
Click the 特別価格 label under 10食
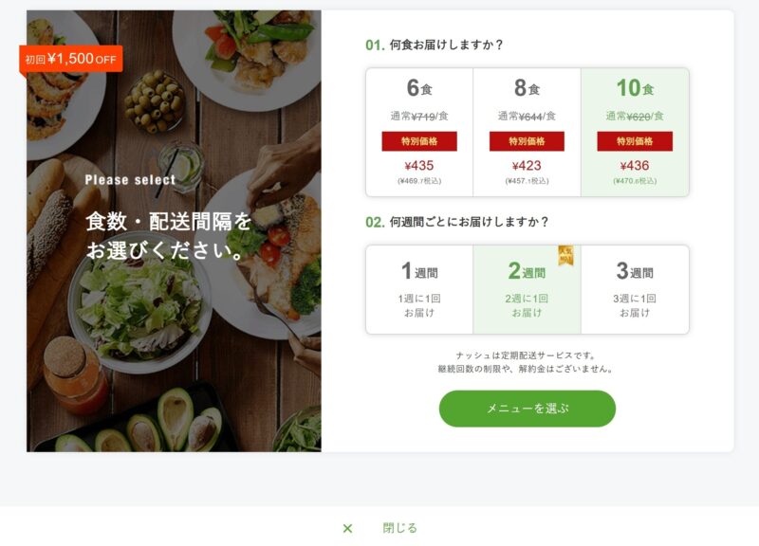[635, 141]
